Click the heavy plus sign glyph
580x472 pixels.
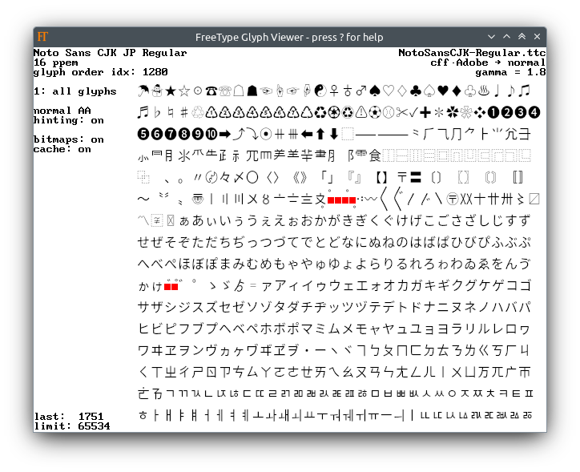coord(425,112)
